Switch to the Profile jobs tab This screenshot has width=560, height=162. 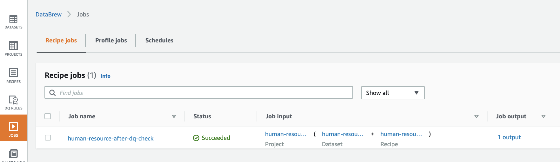point(111,40)
